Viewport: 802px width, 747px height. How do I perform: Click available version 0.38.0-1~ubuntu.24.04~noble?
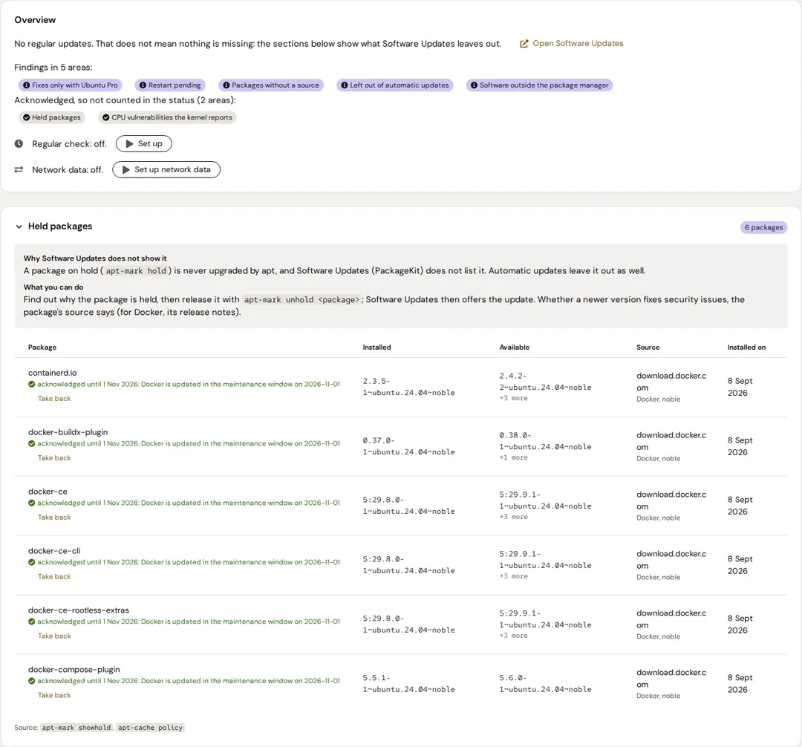tap(545, 441)
